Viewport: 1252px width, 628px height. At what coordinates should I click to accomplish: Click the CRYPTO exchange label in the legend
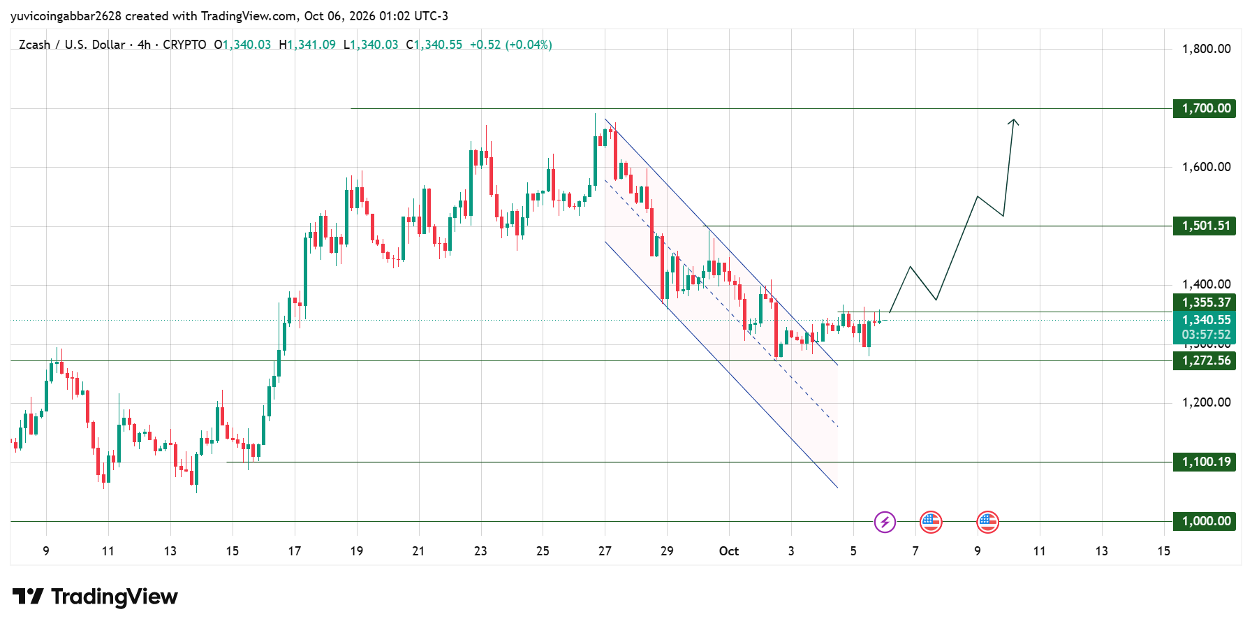(184, 45)
